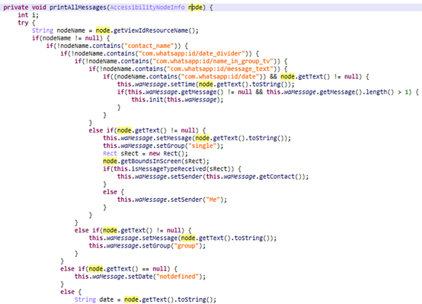
Task: Select the AccessibilityNodeInfo type in signature
Action: click(147, 8)
